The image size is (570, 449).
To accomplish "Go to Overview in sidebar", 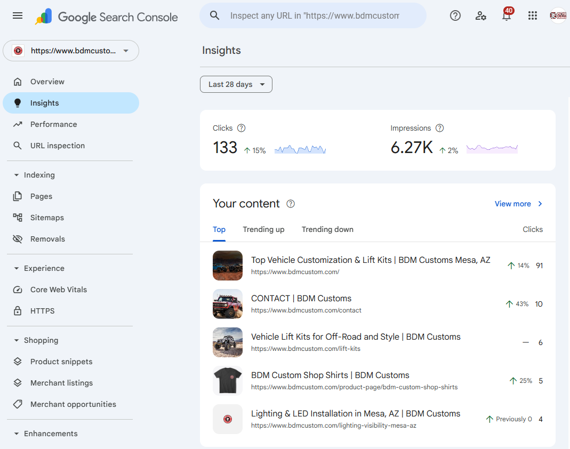I will click(x=71, y=82).
